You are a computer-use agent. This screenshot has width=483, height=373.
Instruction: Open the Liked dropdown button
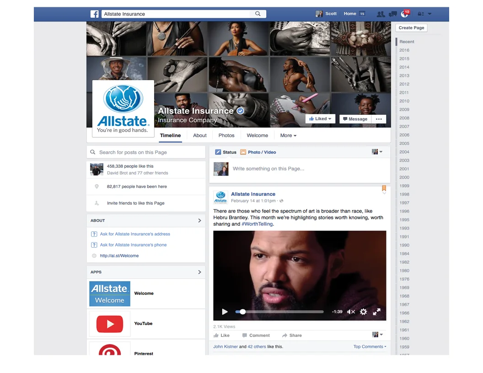[320, 119]
